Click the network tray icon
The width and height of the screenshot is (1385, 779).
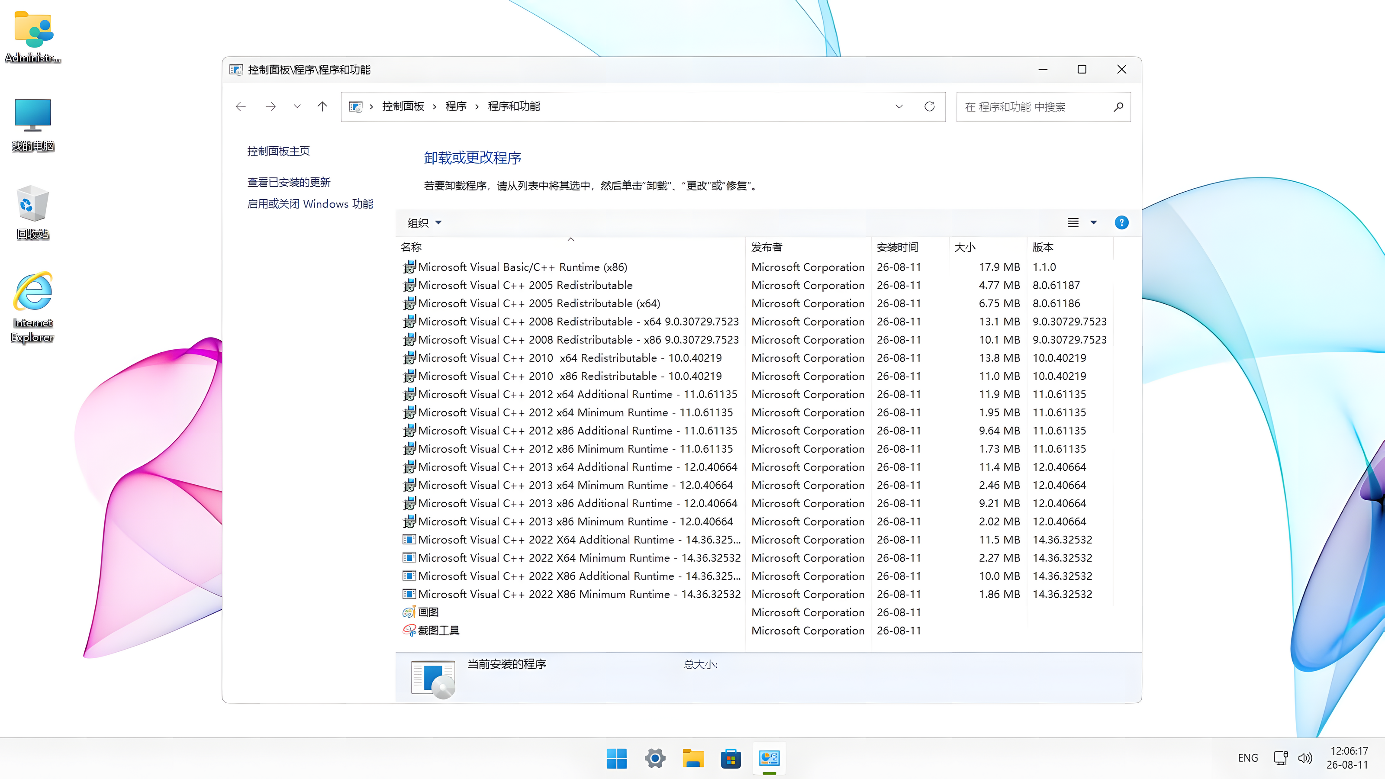pos(1281,758)
